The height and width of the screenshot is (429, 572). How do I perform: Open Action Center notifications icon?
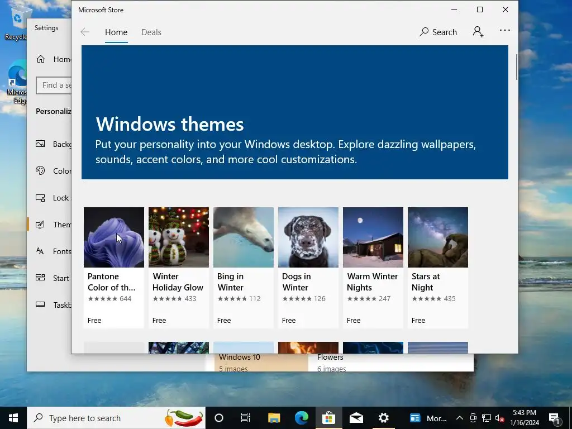(555, 418)
